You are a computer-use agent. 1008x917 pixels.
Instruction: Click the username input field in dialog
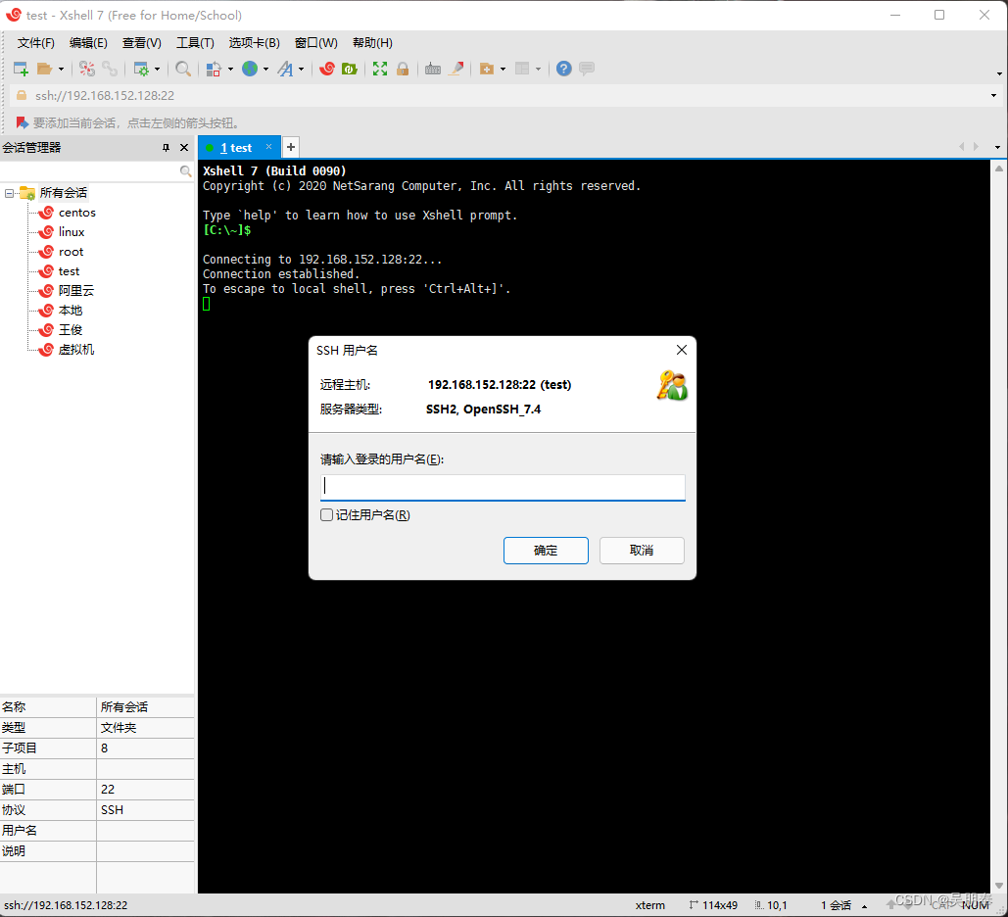pos(503,488)
